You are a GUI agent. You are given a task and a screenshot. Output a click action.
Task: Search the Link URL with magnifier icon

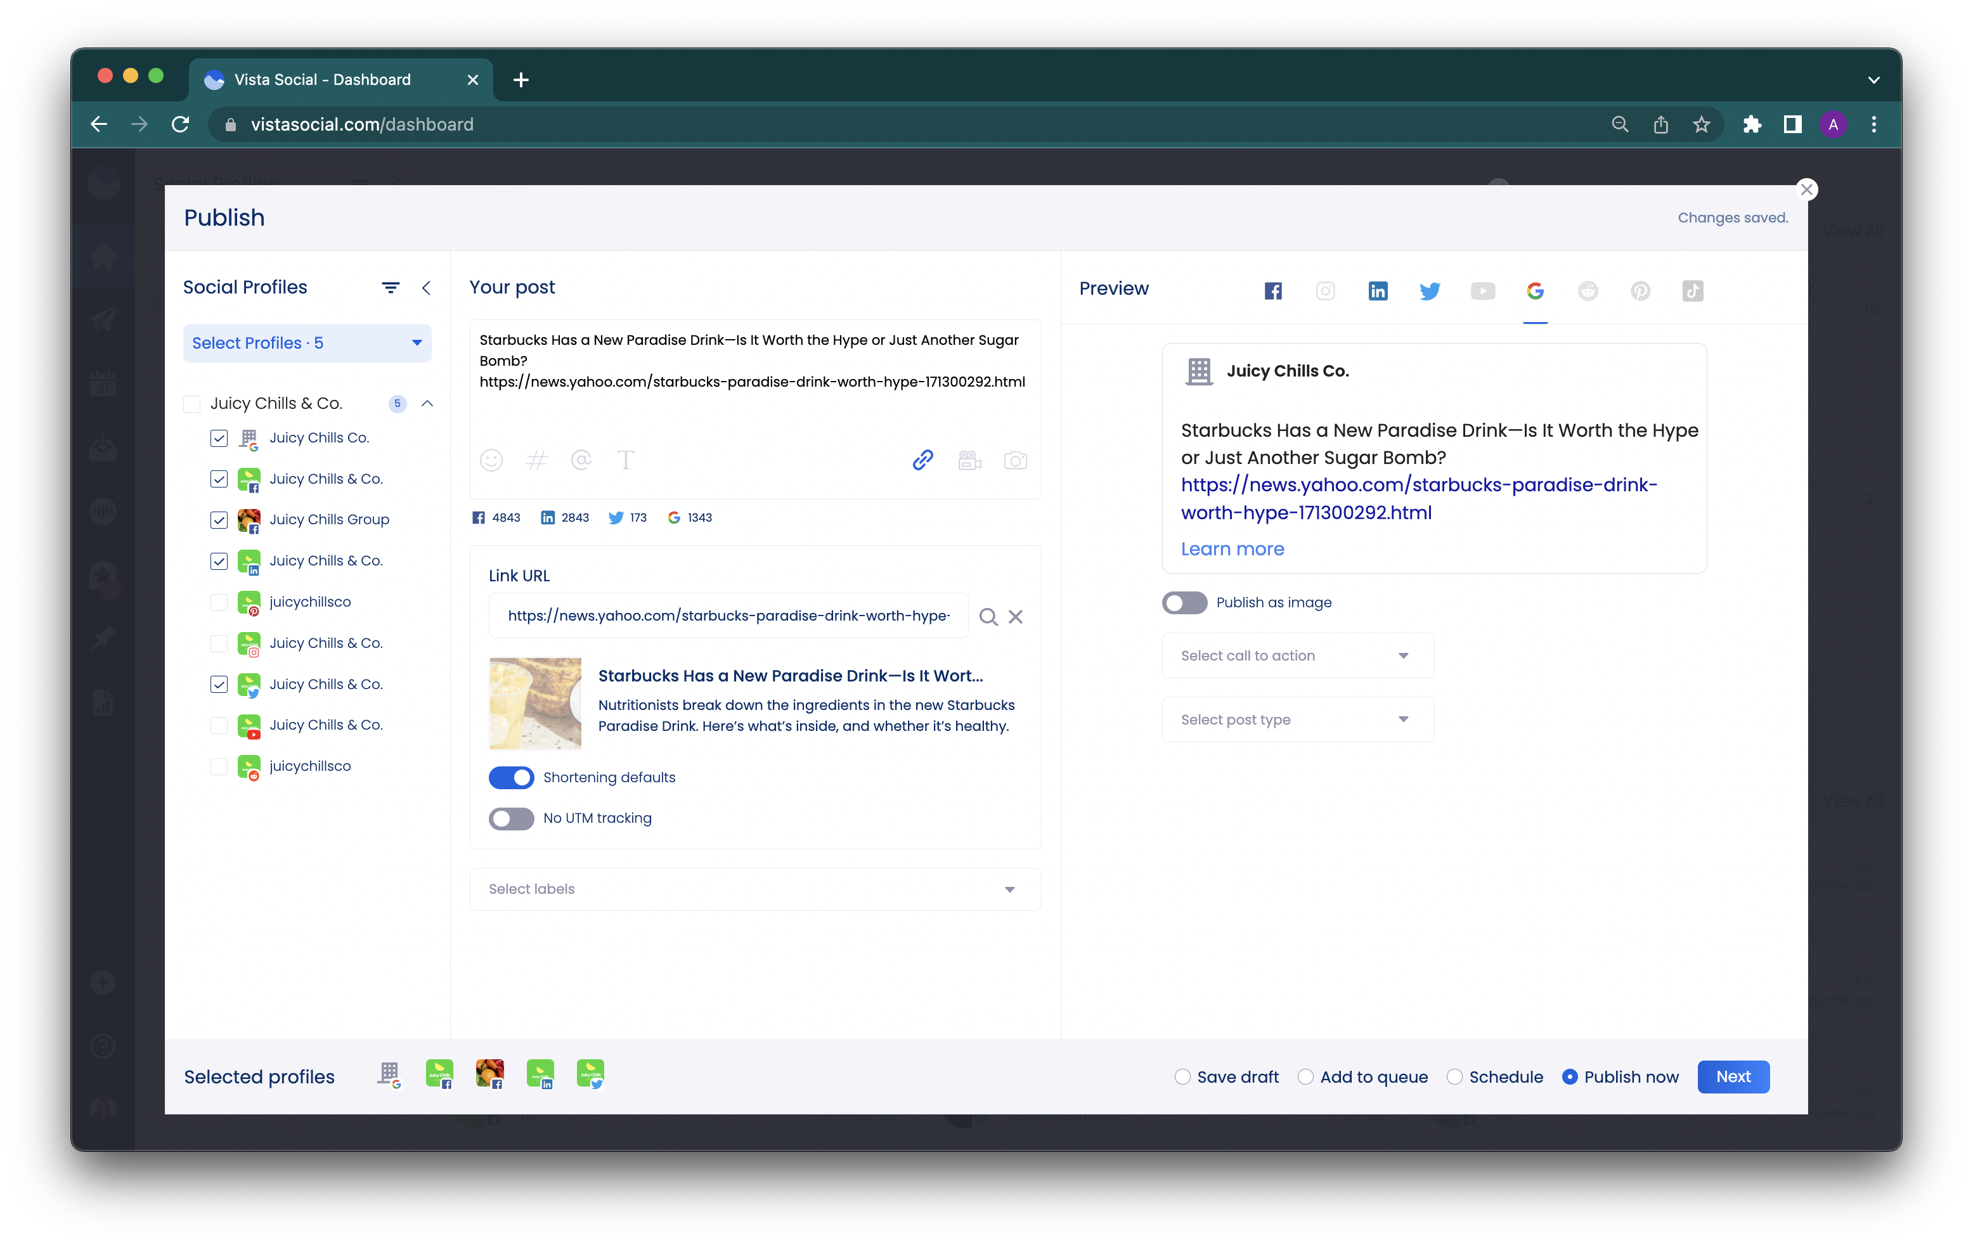tap(988, 617)
